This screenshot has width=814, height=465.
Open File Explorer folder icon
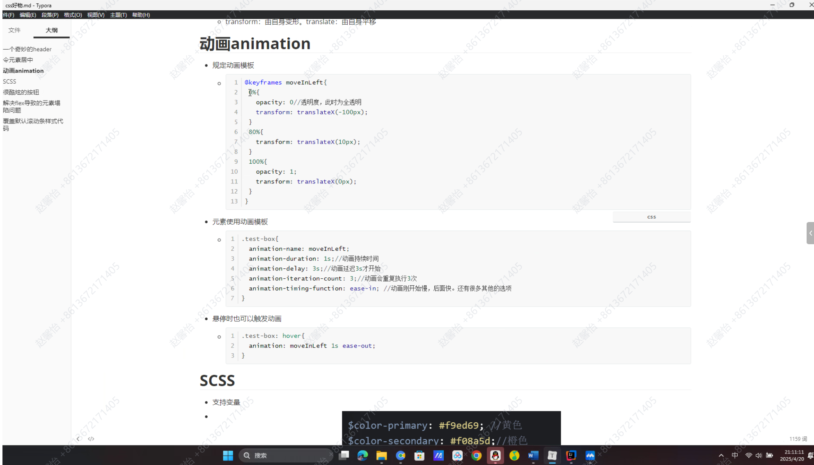pos(381,455)
